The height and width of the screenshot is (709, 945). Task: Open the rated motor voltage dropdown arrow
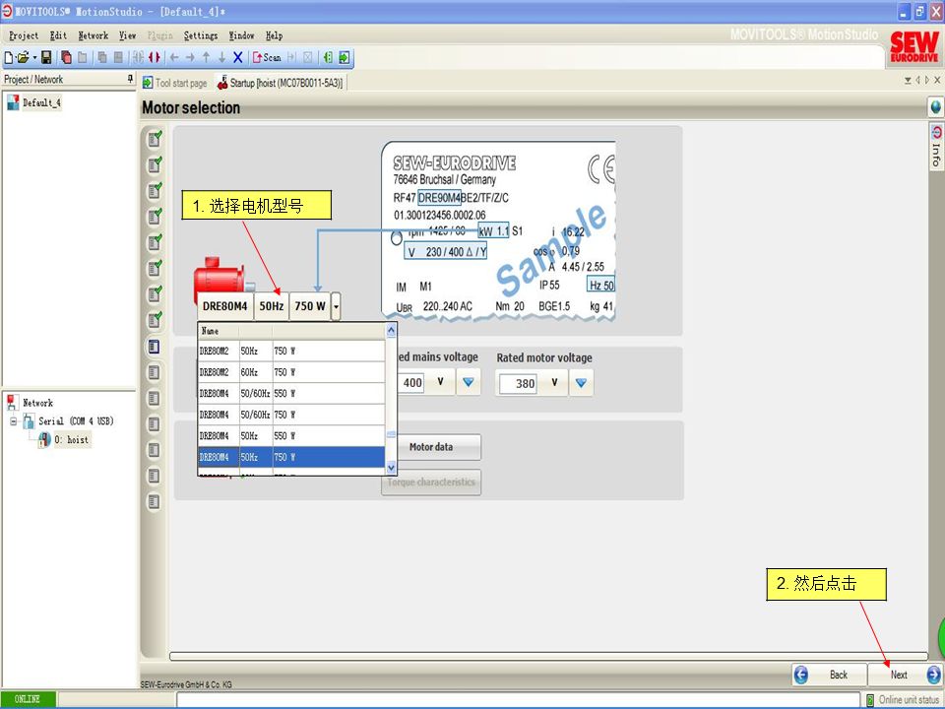click(x=582, y=383)
